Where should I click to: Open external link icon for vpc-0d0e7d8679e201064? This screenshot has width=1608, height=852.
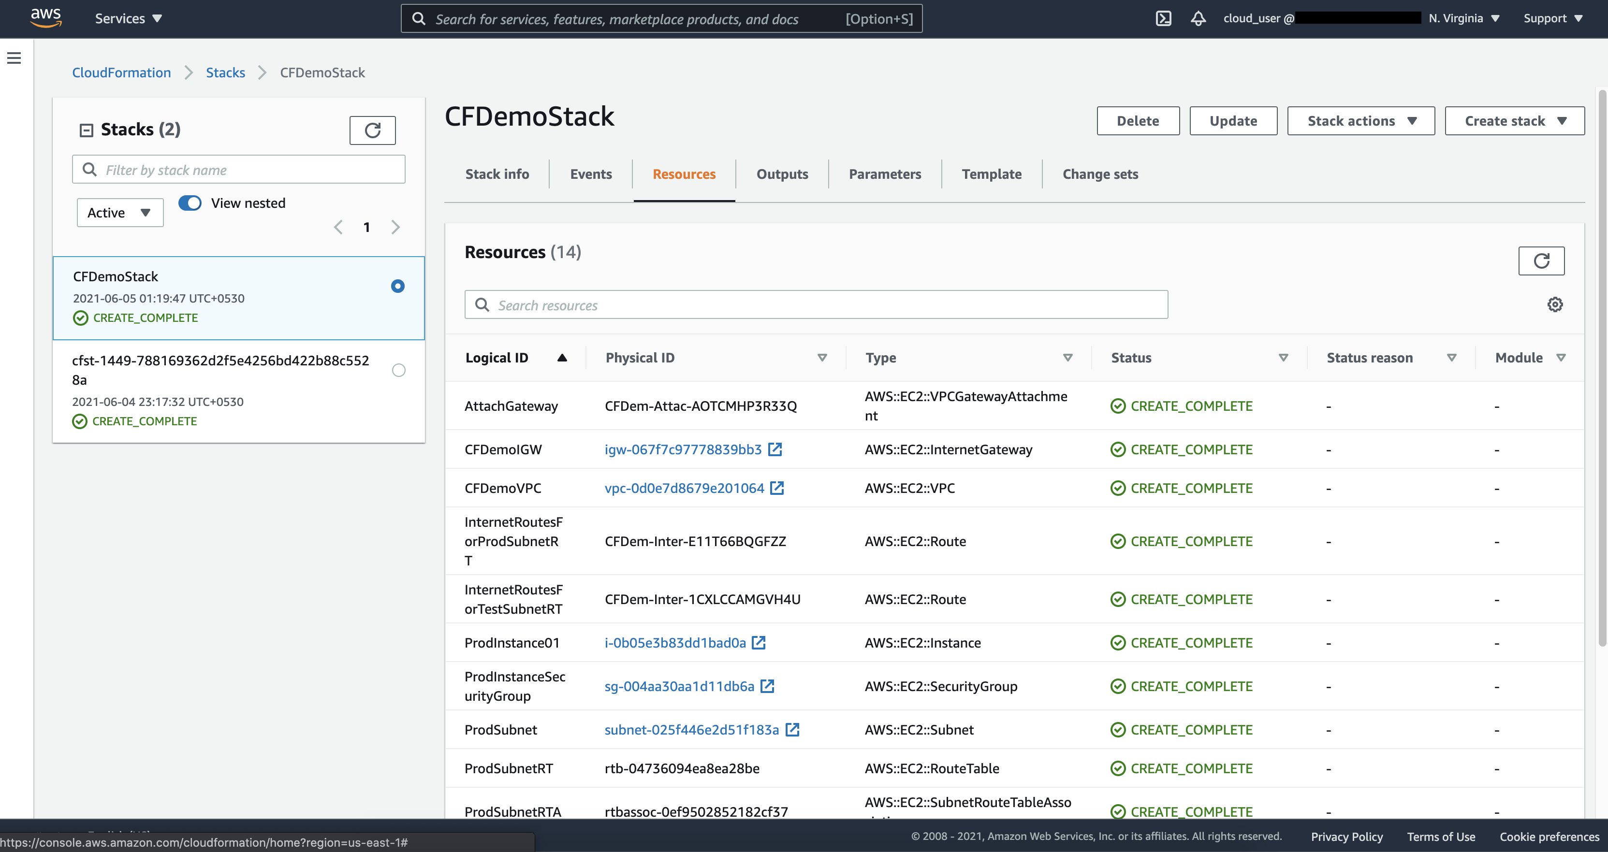tap(776, 488)
